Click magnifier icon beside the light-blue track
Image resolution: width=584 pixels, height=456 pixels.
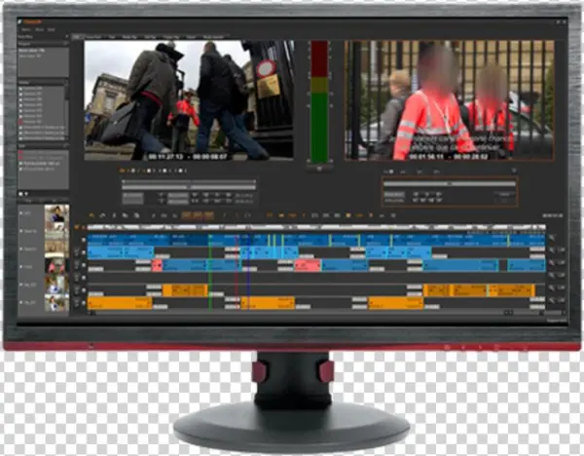552,250
